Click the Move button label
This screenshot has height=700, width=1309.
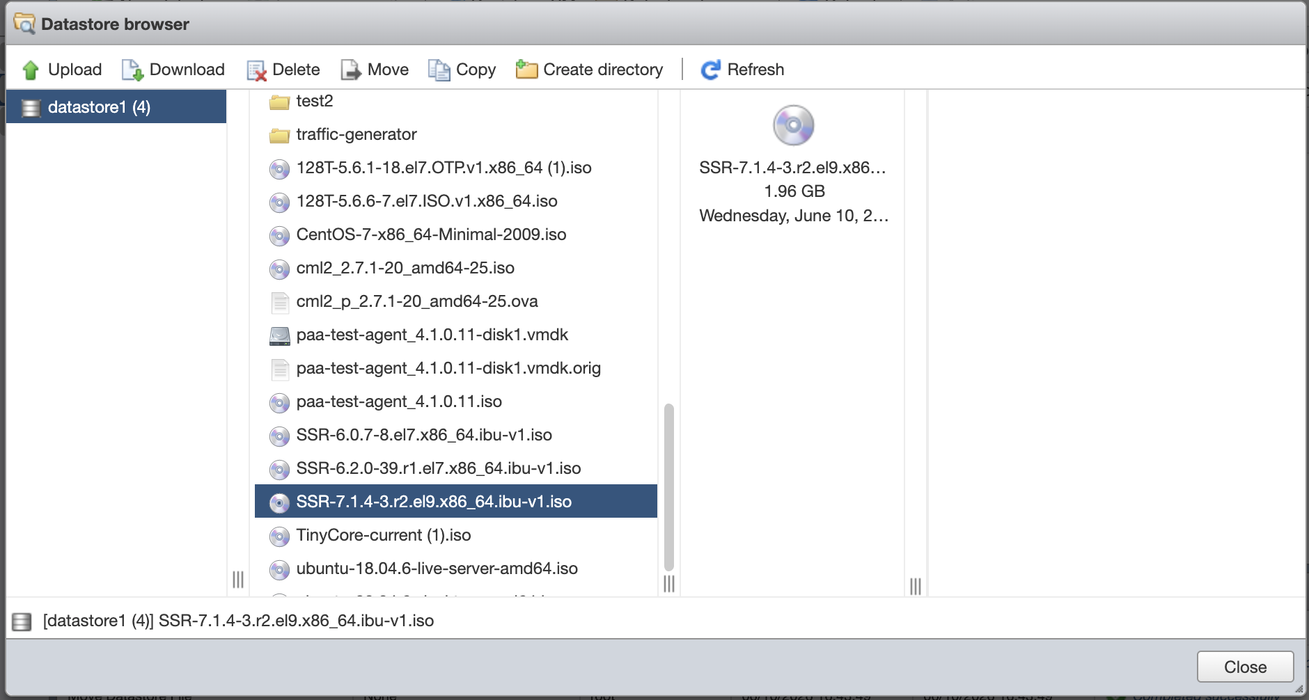pyautogui.click(x=388, y=70)
